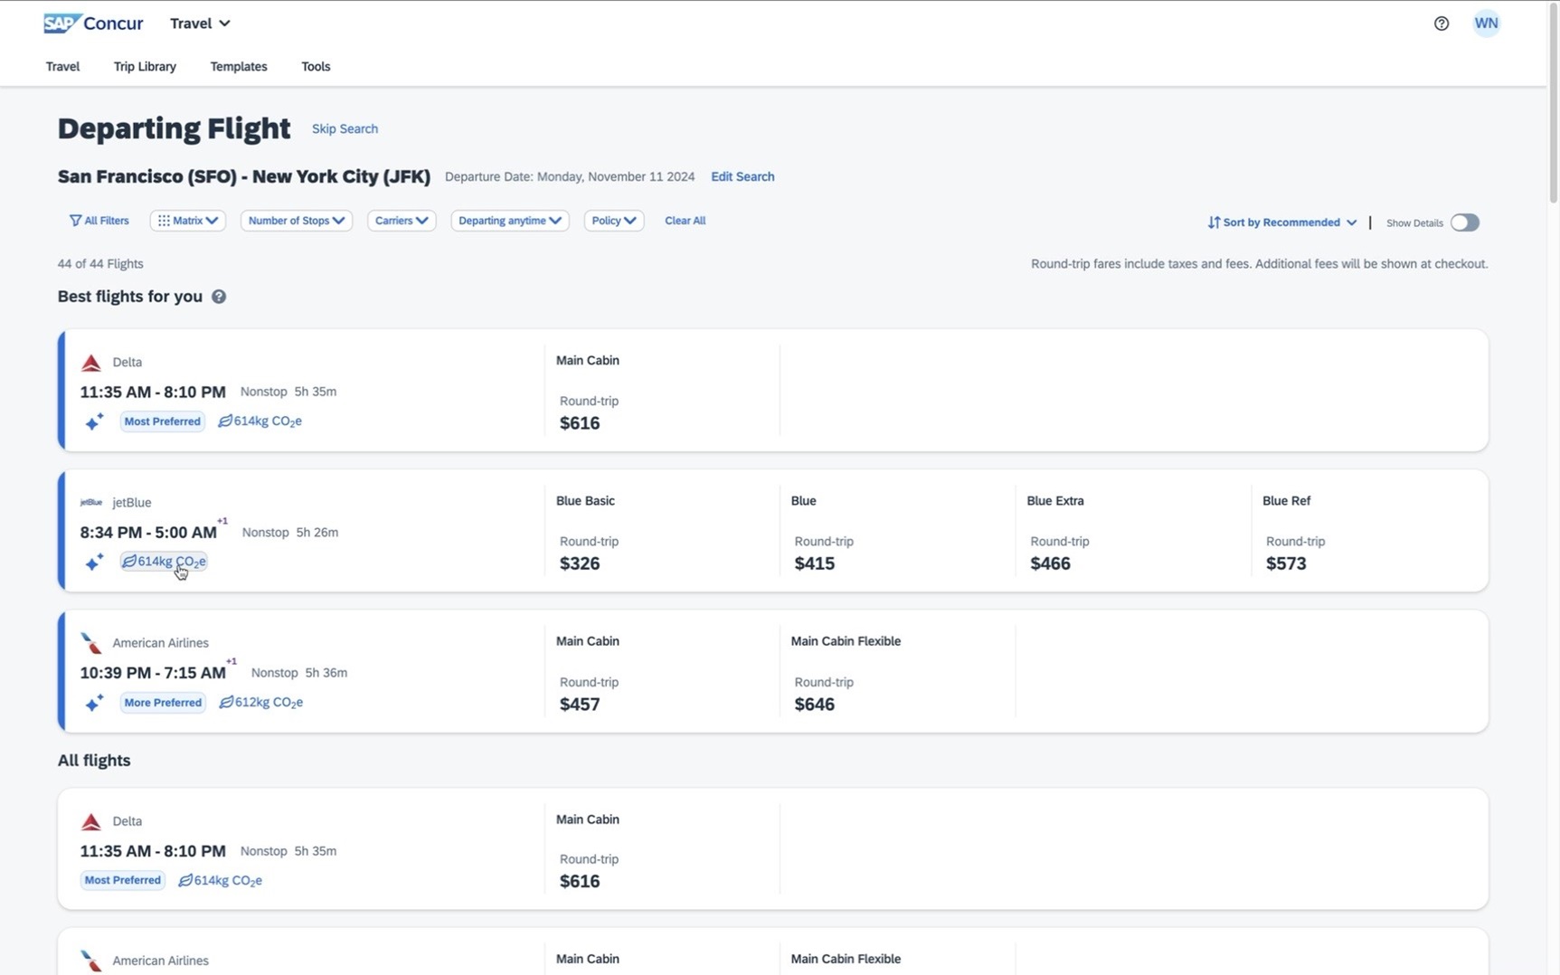Go to the Travel tab
1560x975 pixels.
(62, 67)
